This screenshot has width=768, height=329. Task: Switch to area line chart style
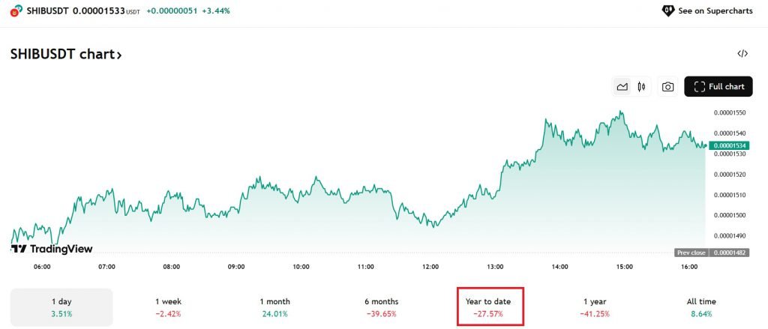point(622,87)
